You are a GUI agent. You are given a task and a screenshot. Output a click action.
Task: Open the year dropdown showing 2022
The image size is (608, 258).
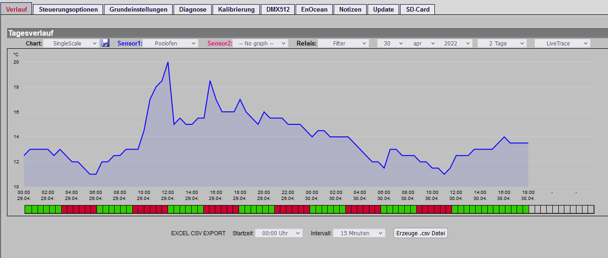455,43
